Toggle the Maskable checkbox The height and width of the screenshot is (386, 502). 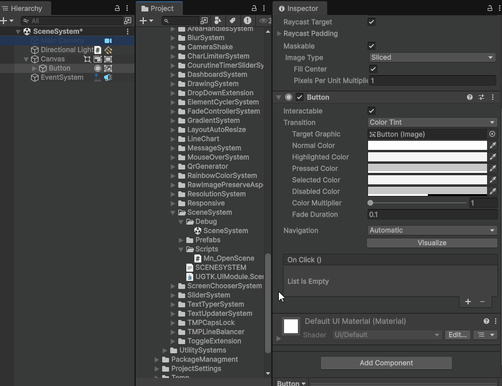click(x=371, y=46)
